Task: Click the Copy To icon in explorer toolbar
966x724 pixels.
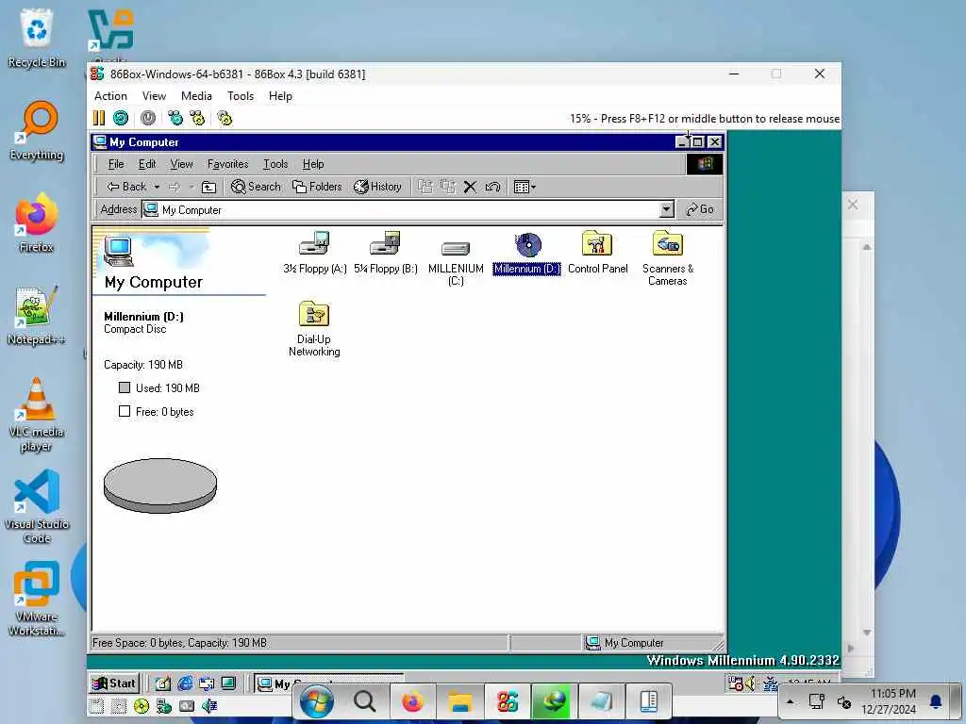Action: [x=448, y=187]
